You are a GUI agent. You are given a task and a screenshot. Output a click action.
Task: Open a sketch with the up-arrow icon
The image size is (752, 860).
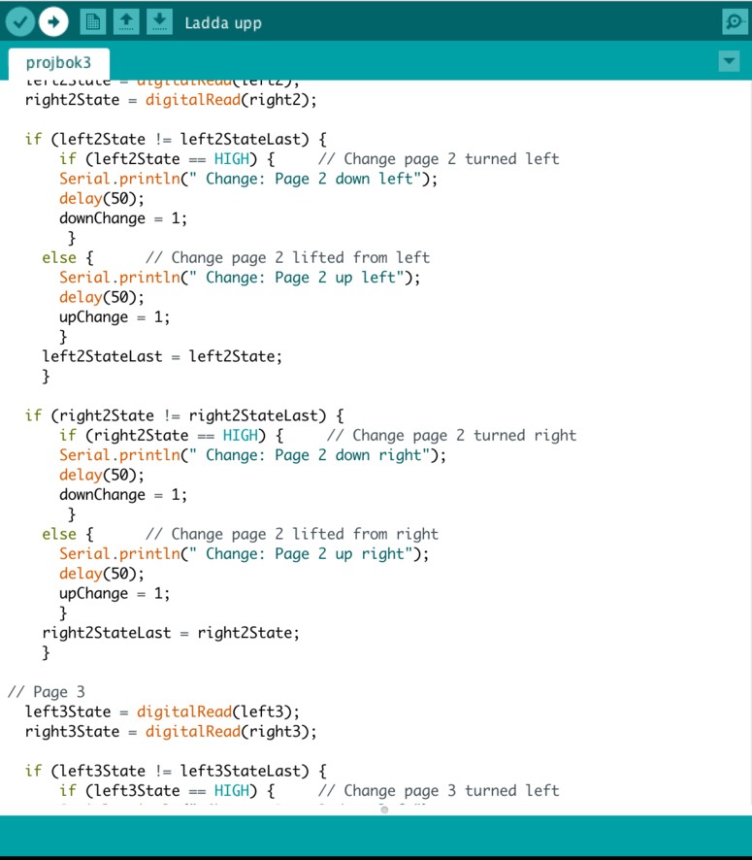126,20
